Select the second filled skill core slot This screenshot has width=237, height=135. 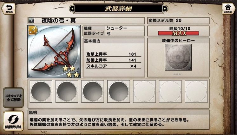67,91
